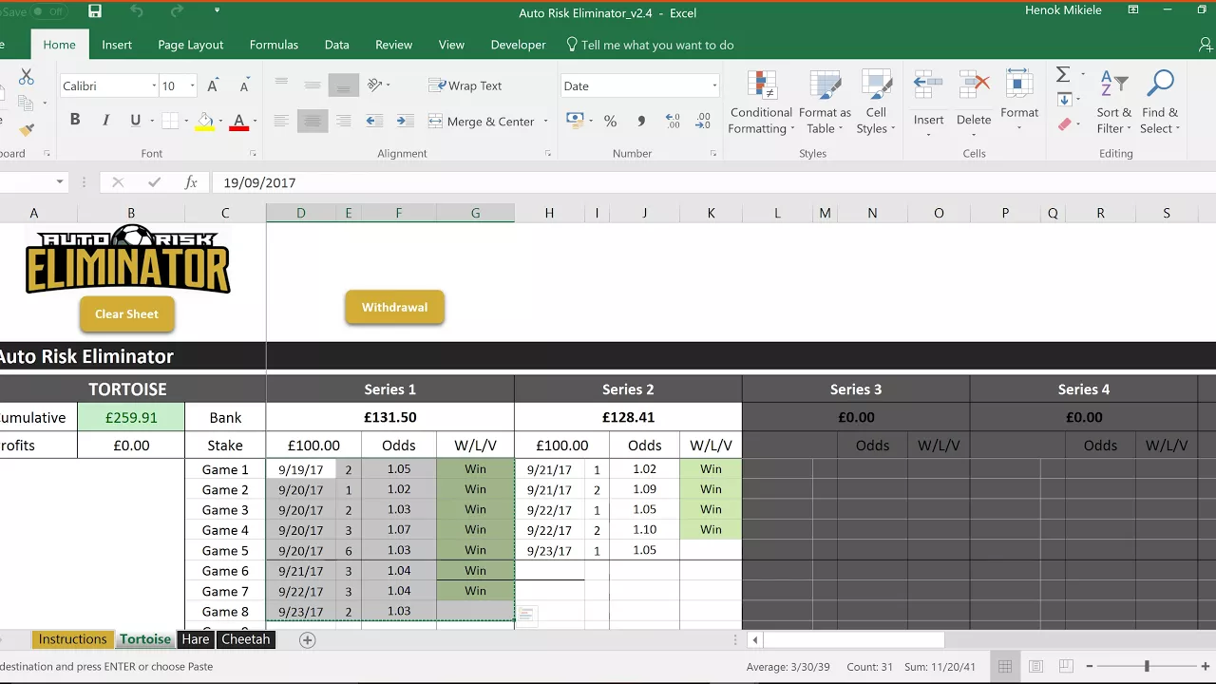Open the Review tab
1216x684 pixels.
pos(393,45)
